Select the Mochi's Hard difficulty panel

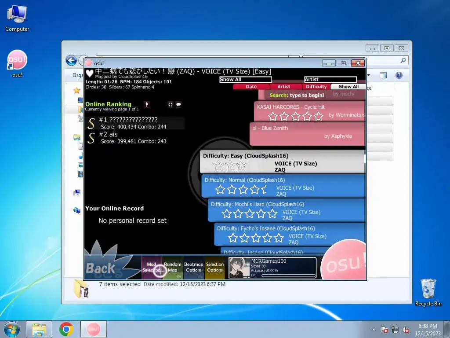[287, 210]
